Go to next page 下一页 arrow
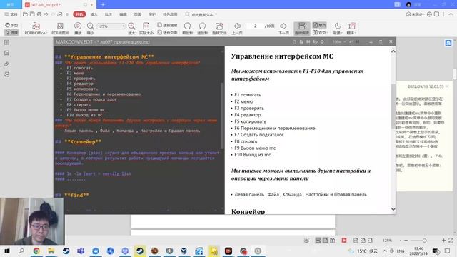 [283, 26]
